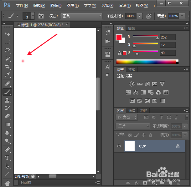Open the 不透明度 options bar dropdown arrow
191x187 pixels.
tap(140, 16)
